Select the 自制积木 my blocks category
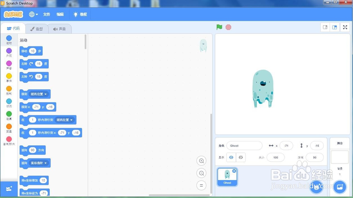The width and height of the screenshot is (353, 198). tap(9, 141)
